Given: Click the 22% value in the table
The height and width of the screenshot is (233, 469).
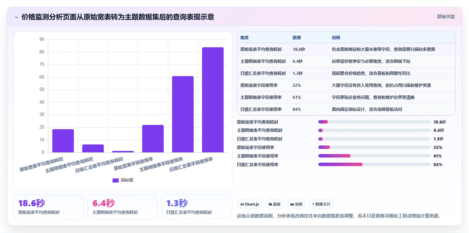Looking at the screenshot, I should pos(297,85).
